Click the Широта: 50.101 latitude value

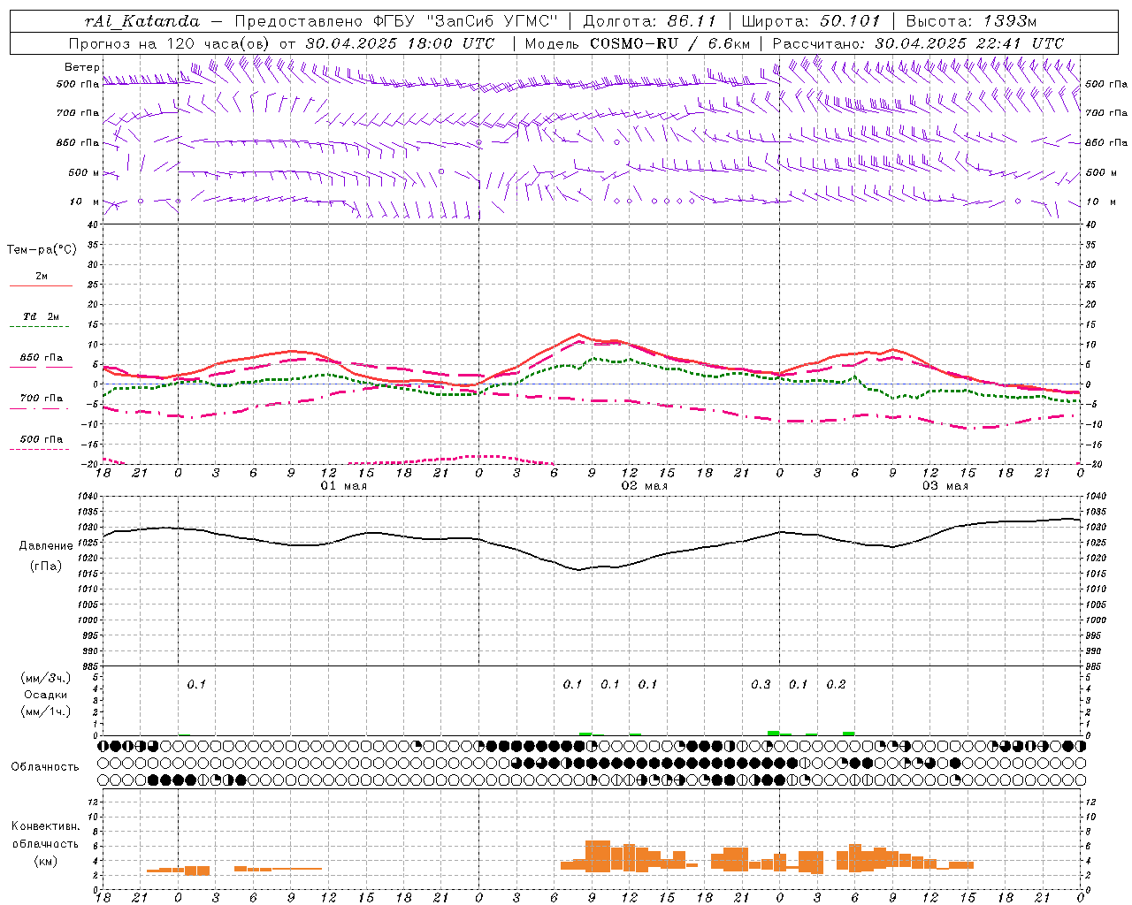(811, 21)
